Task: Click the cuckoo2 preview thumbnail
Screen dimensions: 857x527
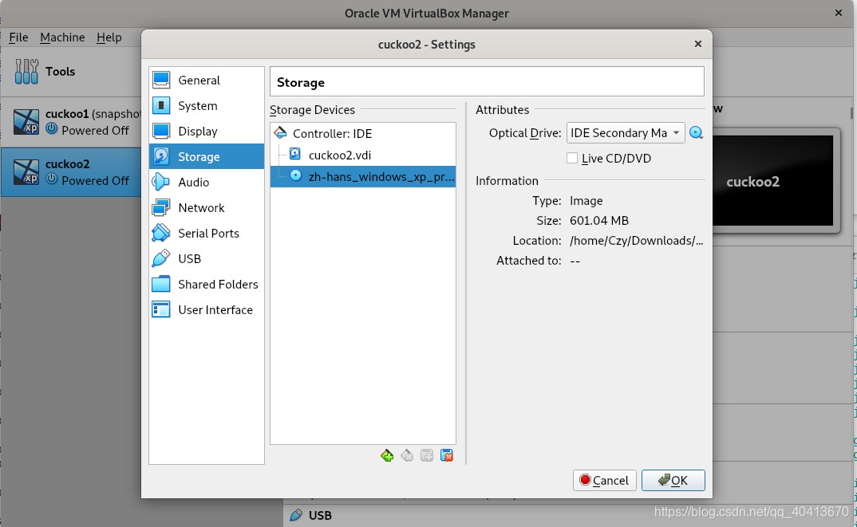Action: tap(773, 181)
